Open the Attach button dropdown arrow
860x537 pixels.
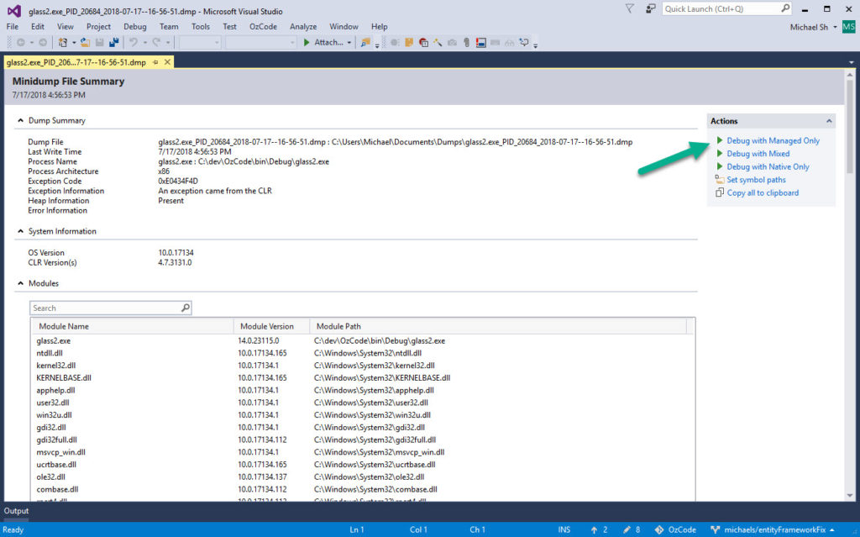[349, 42]
